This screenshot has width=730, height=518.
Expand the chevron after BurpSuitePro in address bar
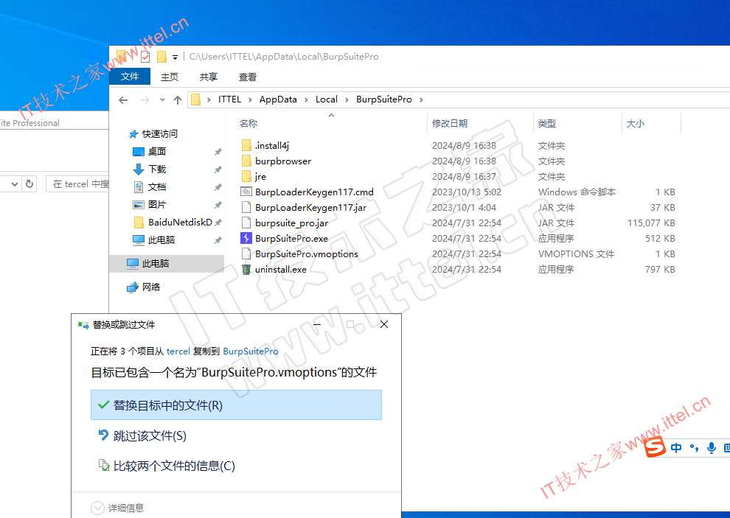[421, 99]
